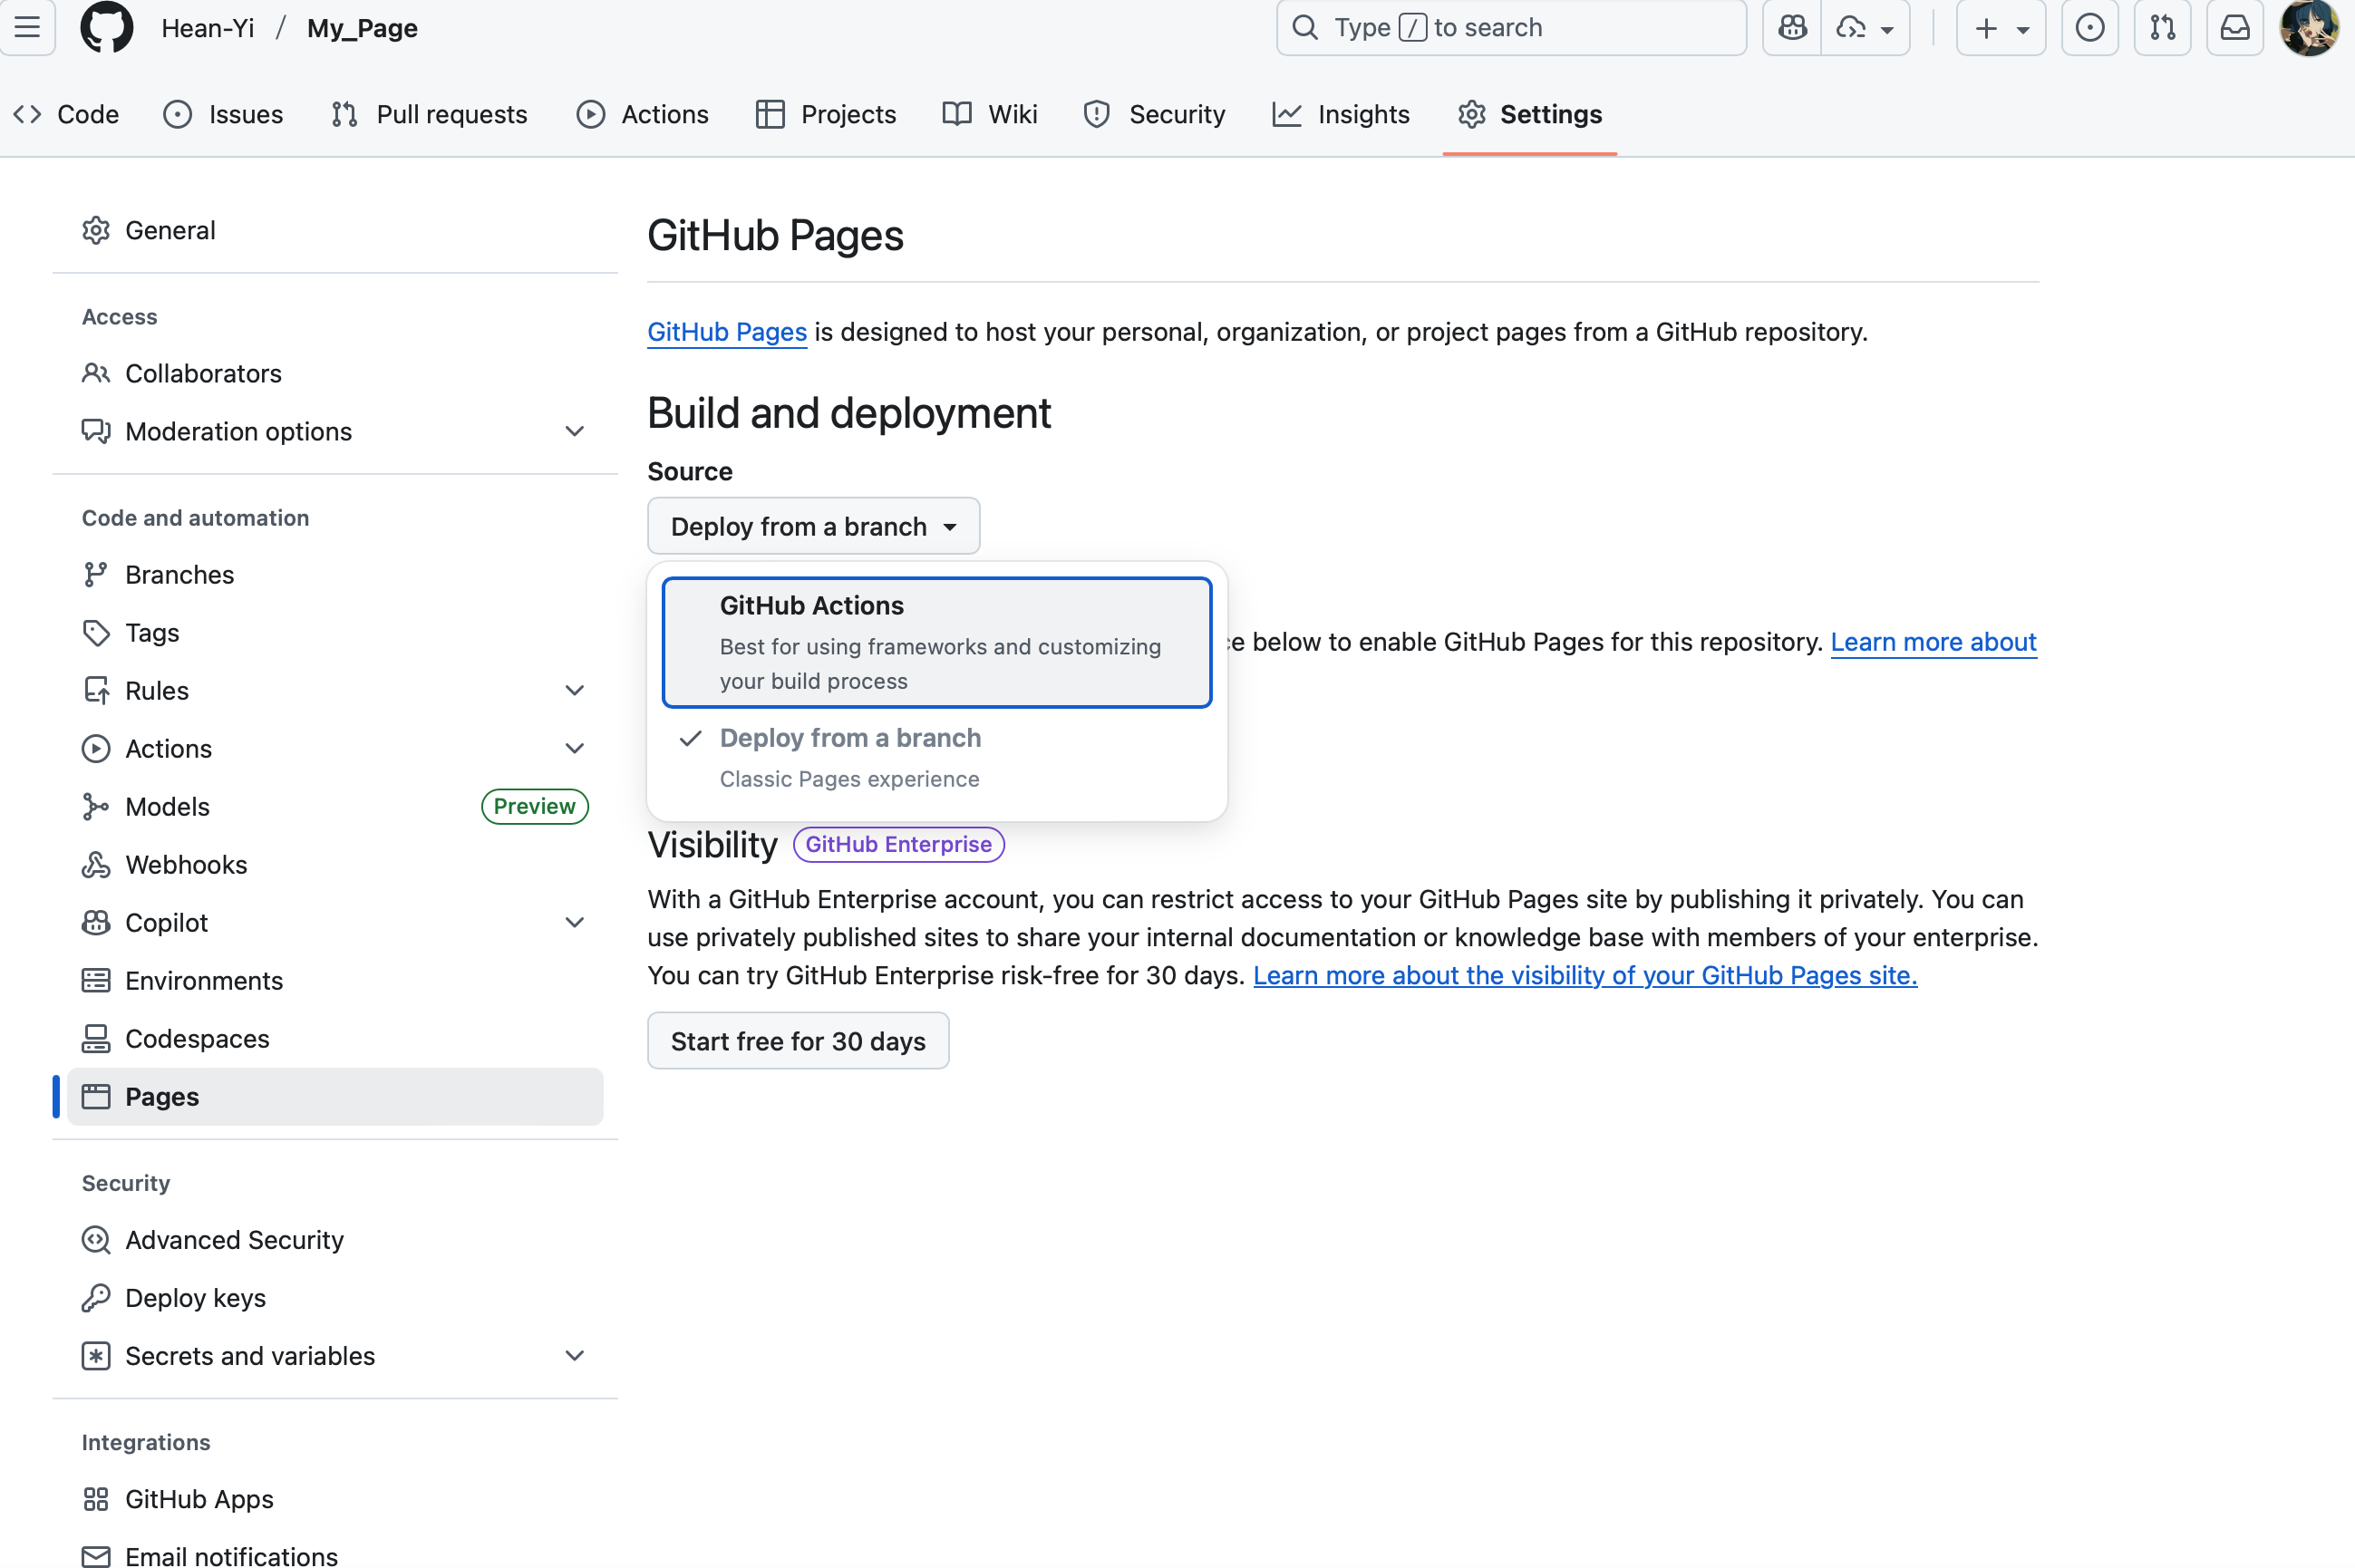Open the create new plus dropdown

coord(2000,27)
